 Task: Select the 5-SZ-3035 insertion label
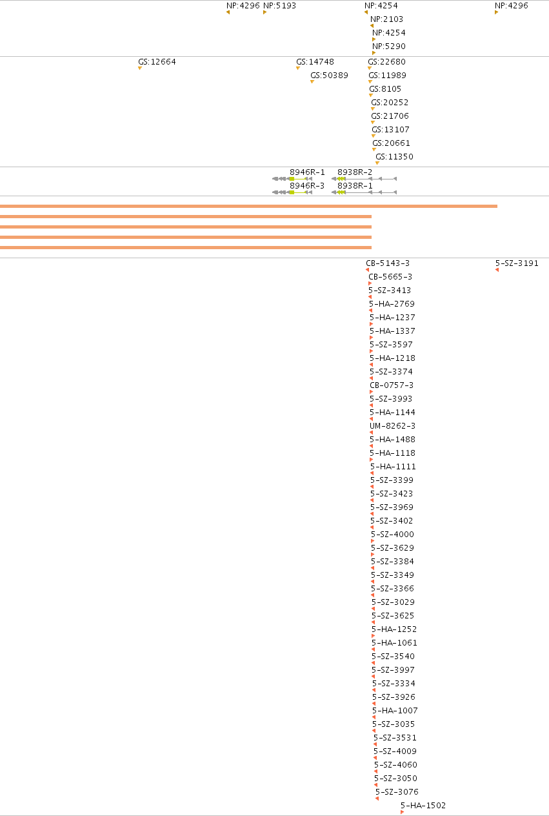pyautogui.click(x=394, y=724)
